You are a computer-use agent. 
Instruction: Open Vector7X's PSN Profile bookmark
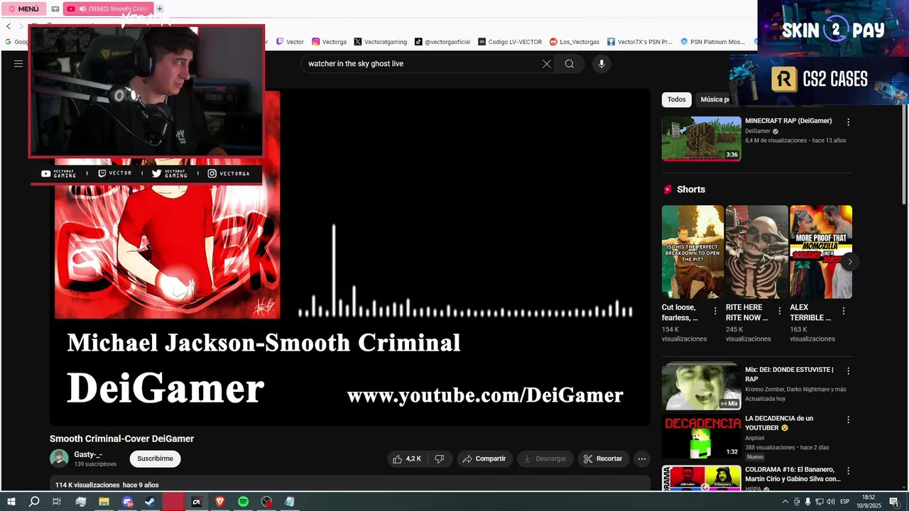click(640, 42)
